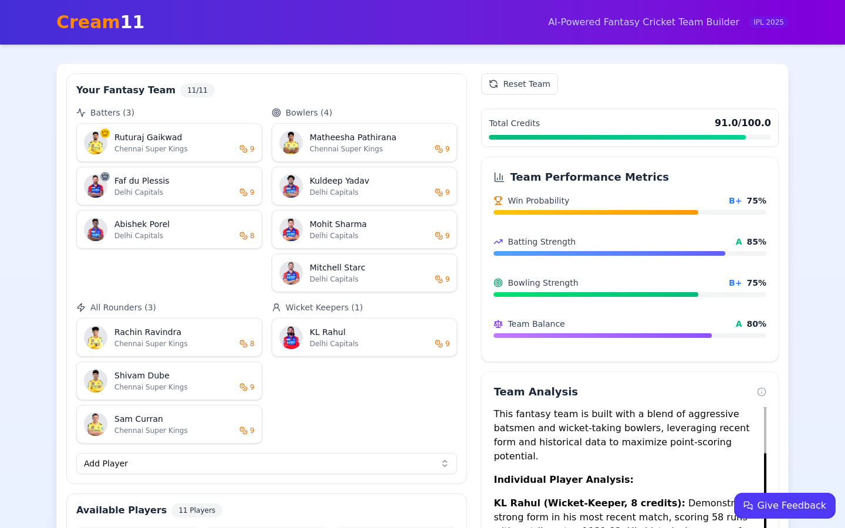Click the Team Balance progress bar
Screen dimensions: 845x528
pos(630,336)
